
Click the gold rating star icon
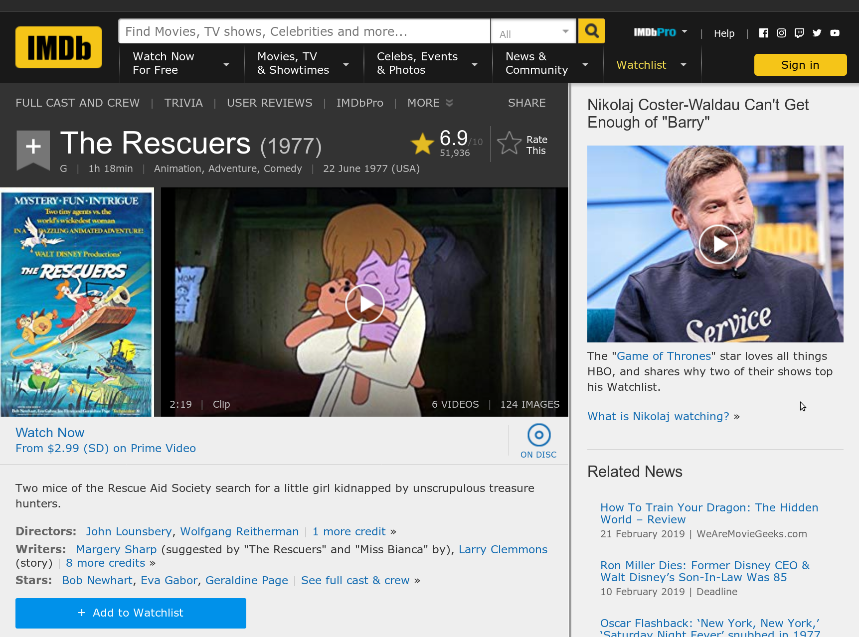click(x=422, y=144)
